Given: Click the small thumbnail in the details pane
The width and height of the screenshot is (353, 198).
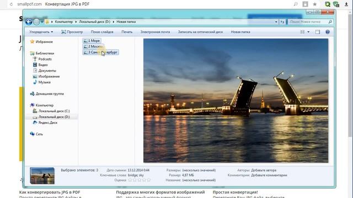Looking at the screenshot, I should click(42, 175).
